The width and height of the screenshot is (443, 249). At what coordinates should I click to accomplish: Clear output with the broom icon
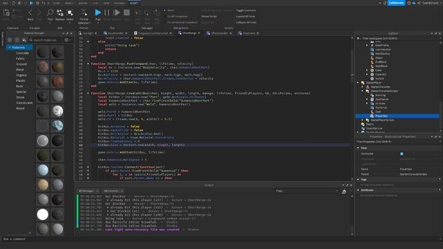click(344, 192)
